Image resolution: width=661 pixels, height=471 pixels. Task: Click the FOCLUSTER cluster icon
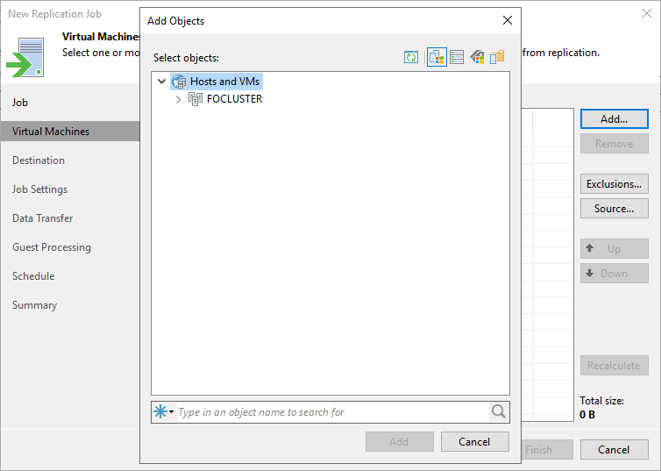(195, 98)
